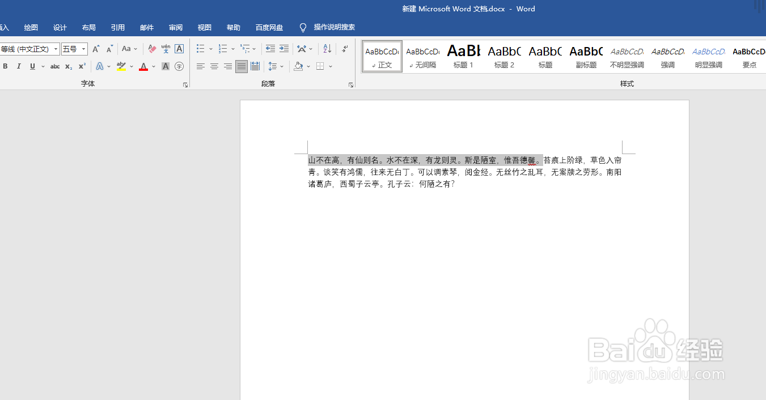The width and height of the screenshot is (766, 400).
Task: Open the 视图 ribbon tab
Action: (x=204, y=27)
